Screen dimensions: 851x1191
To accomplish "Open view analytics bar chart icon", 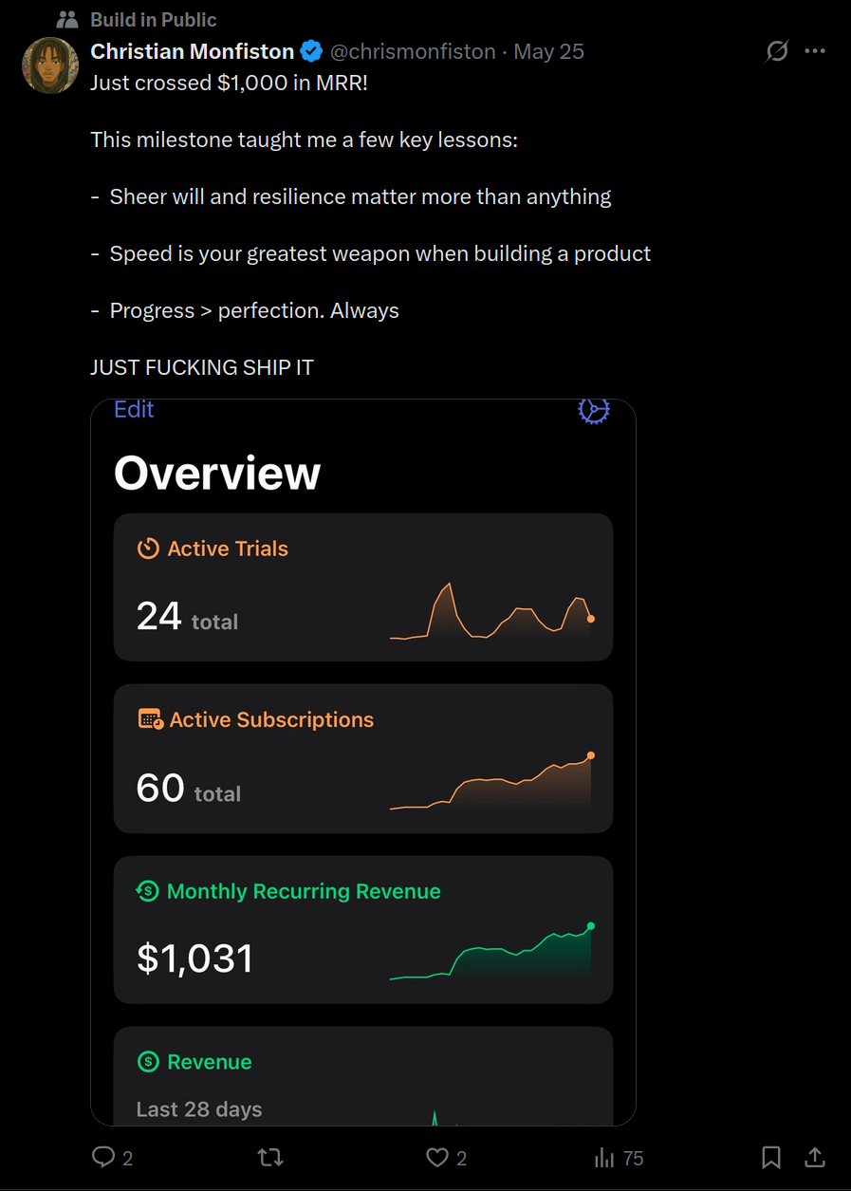I will (x=603, y=1158).
